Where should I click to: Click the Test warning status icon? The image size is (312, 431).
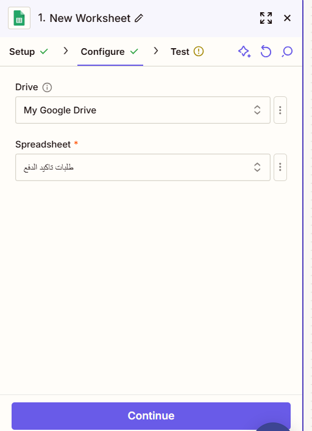coord(199,51)
